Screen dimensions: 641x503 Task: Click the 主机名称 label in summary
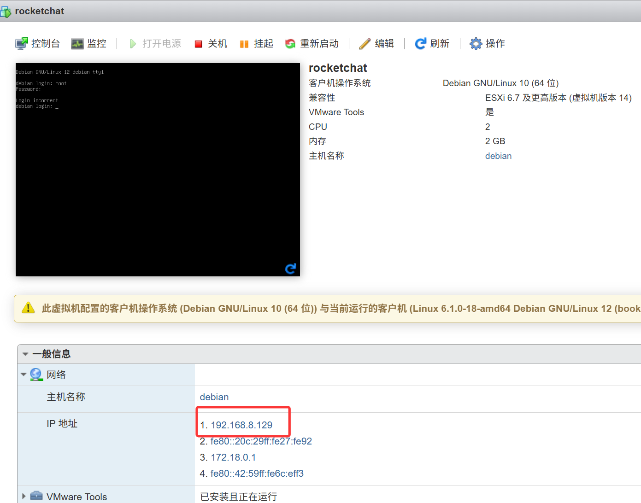[326, 156]
